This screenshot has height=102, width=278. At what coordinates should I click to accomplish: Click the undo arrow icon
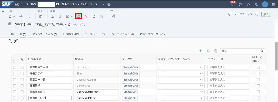(53, 16)
